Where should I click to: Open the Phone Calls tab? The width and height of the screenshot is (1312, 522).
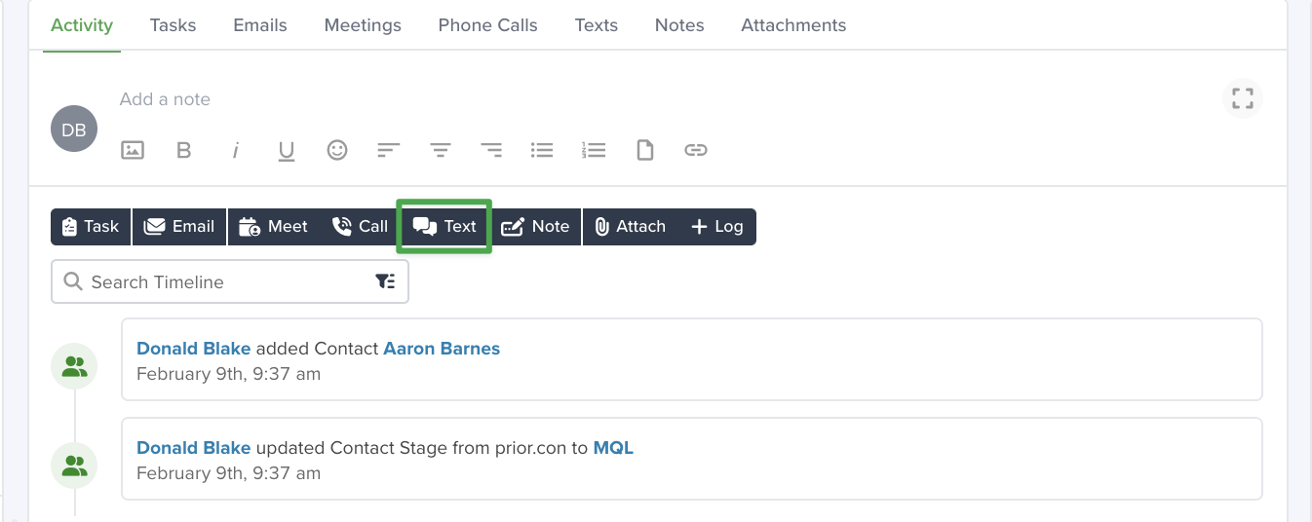tap(488, 25)
